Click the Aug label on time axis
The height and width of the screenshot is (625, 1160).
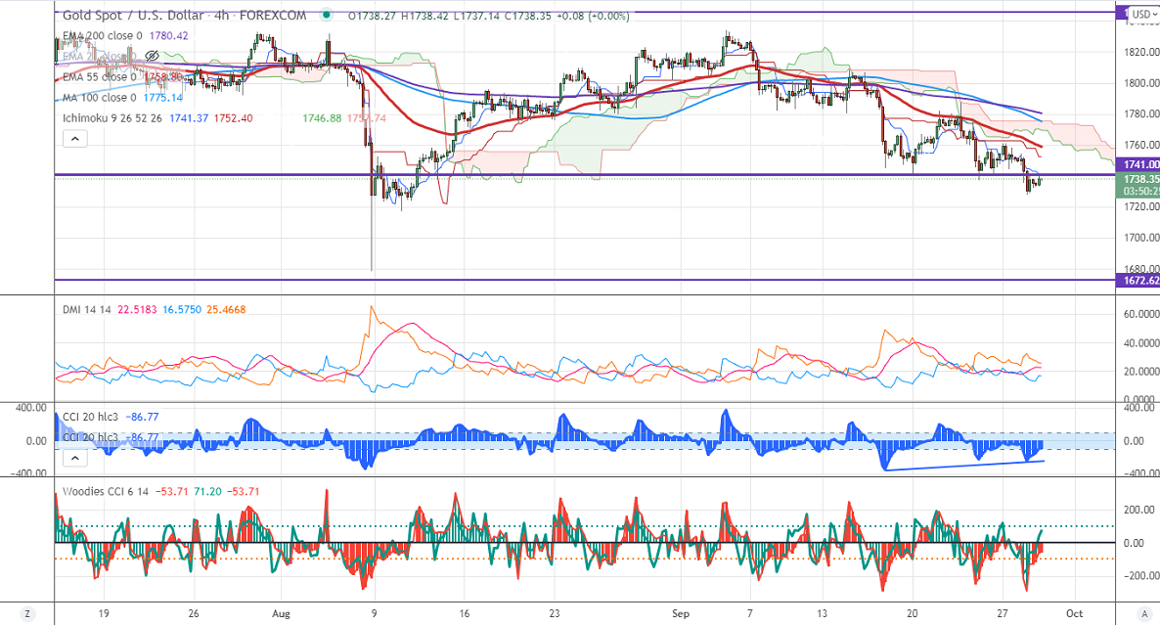(x=281, y=615)
